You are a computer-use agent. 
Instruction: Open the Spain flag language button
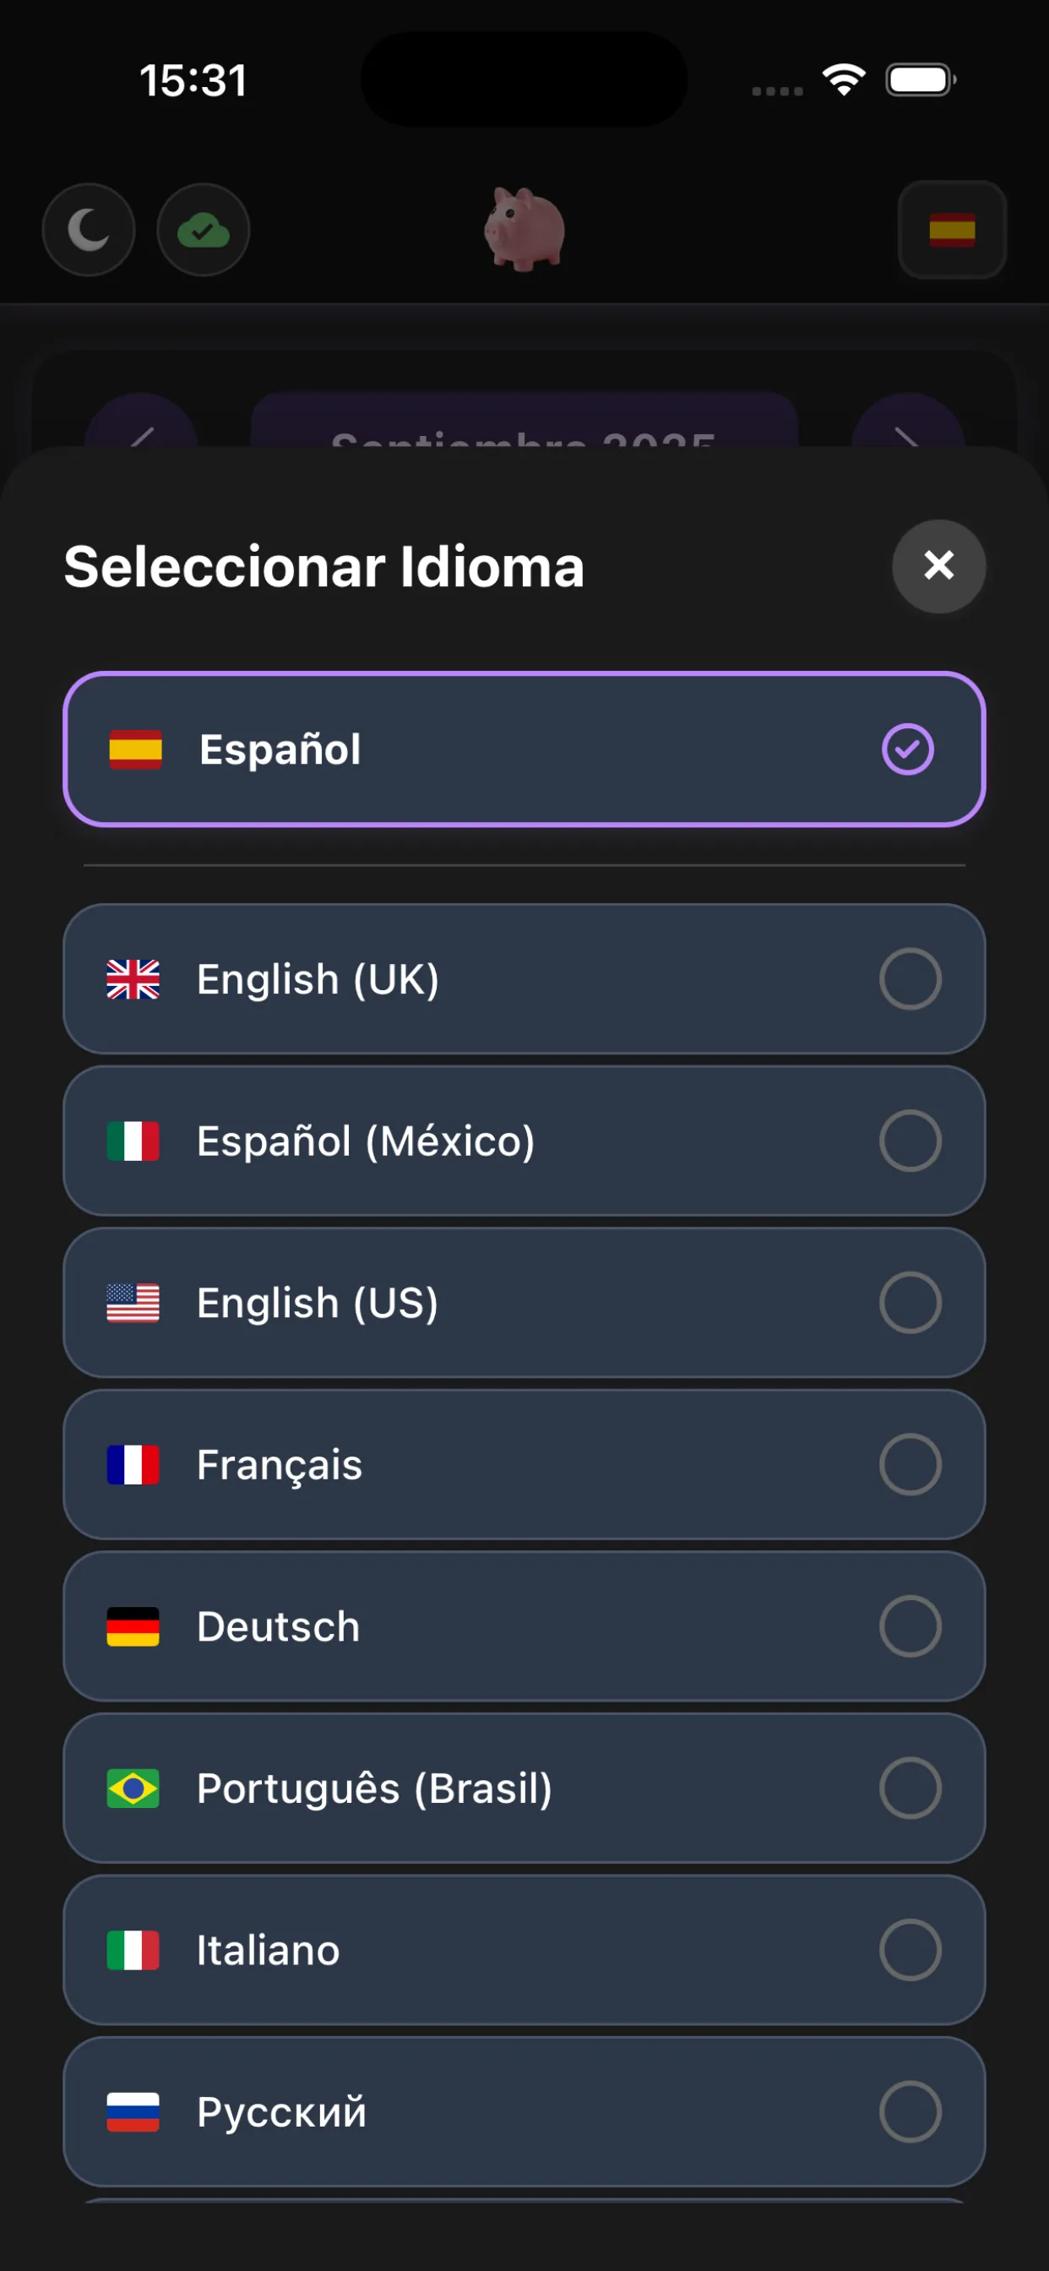pyautogui.click(x=951, y=230)
